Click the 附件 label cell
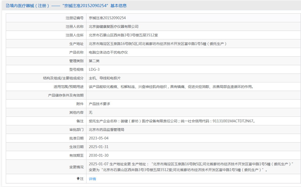Viewport: 301px width, 187px height. 46,104
